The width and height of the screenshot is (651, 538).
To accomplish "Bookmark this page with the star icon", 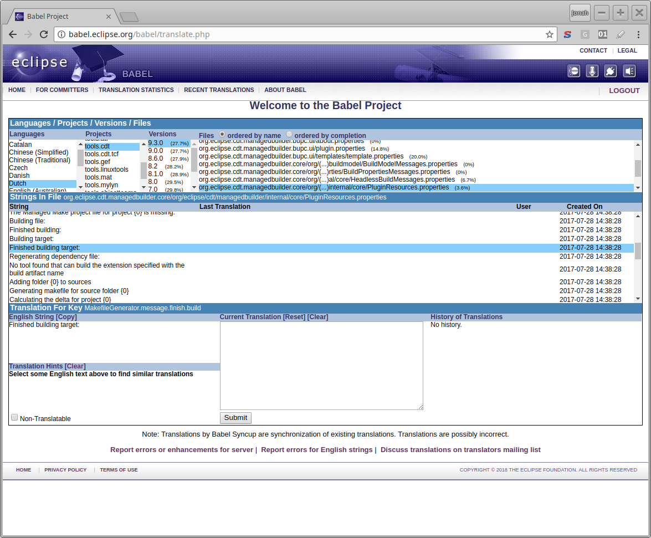I will point(549,34).
